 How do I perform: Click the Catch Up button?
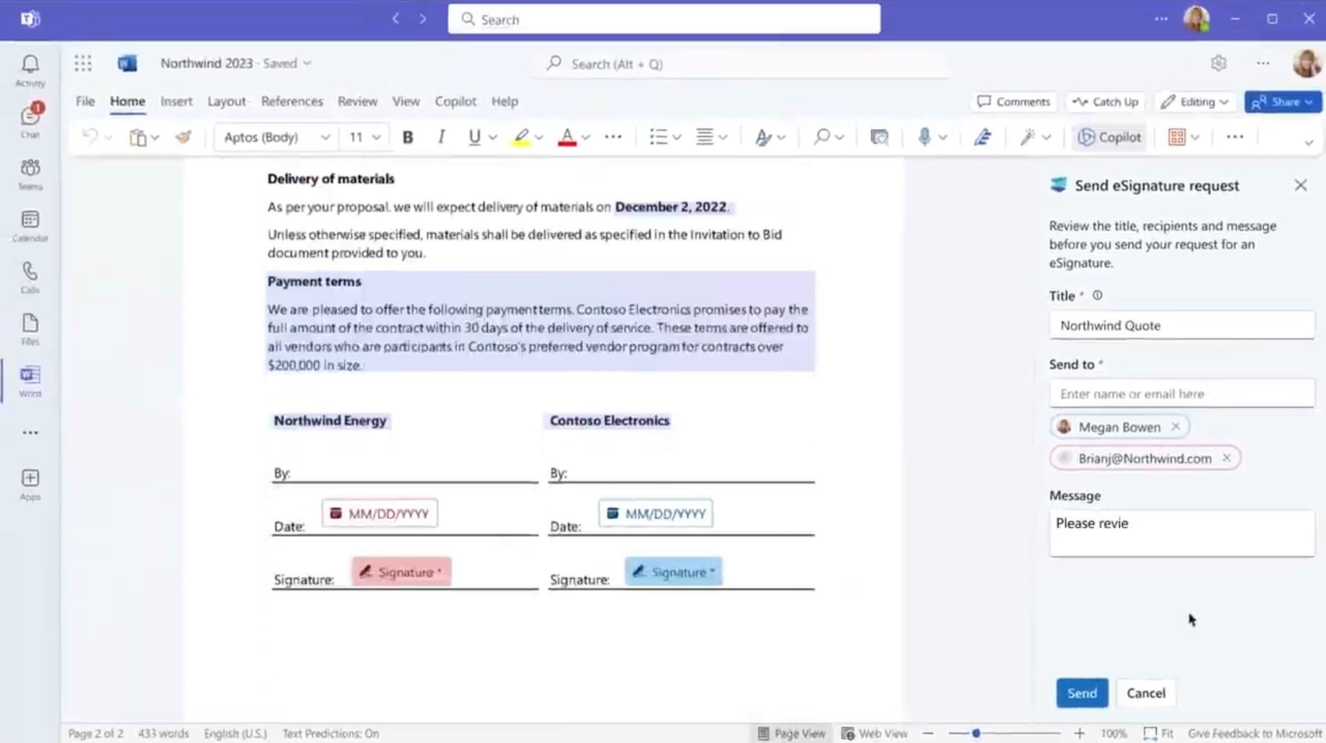[1105, 102]
